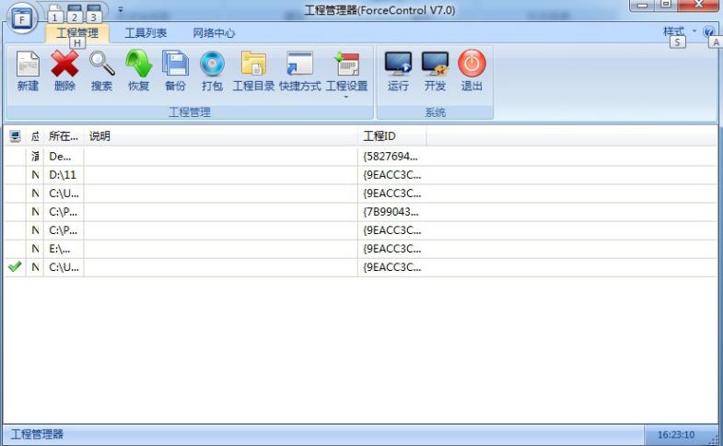Switch to the 网络中心 tab
Viewport: 723px width, 446px height.
tap(214, 33)
